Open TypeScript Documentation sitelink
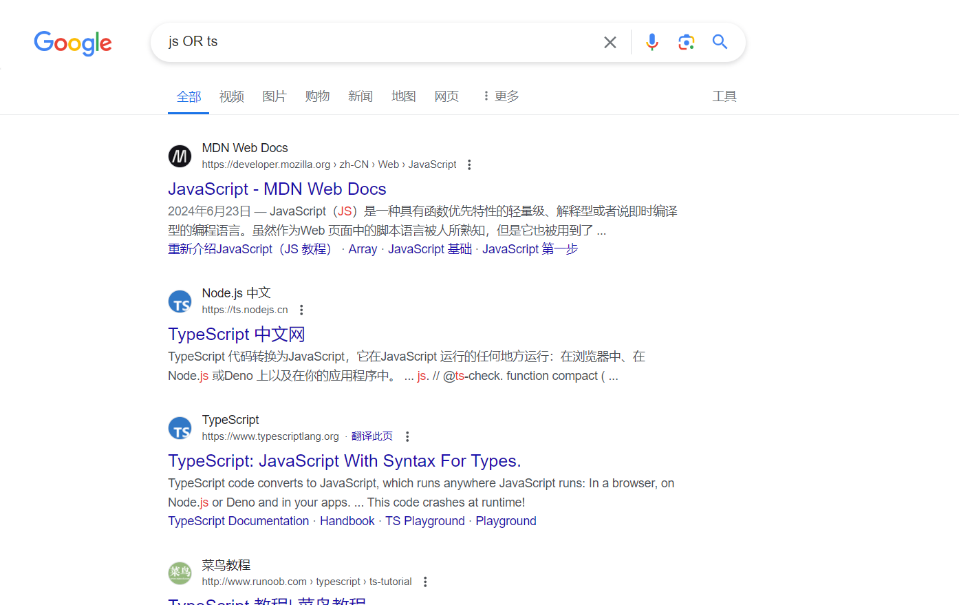 click(x=239, y=521)
